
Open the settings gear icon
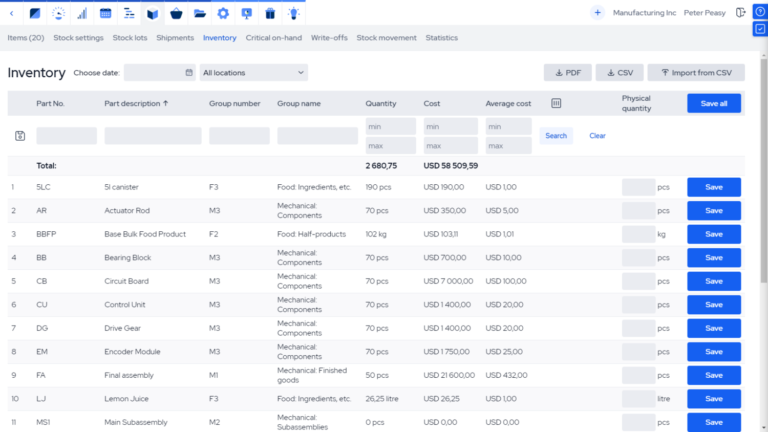click(223, 13)
